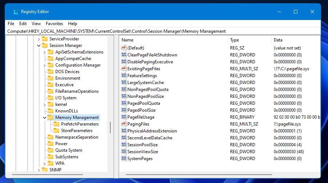Viewport: 328px width, 183px height.
Task: Click the tree pane vertical scrollbar thumb
Action: coord(110,127)
